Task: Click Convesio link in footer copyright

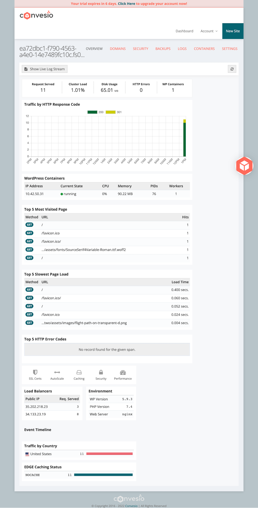Action: click(131, 506)
